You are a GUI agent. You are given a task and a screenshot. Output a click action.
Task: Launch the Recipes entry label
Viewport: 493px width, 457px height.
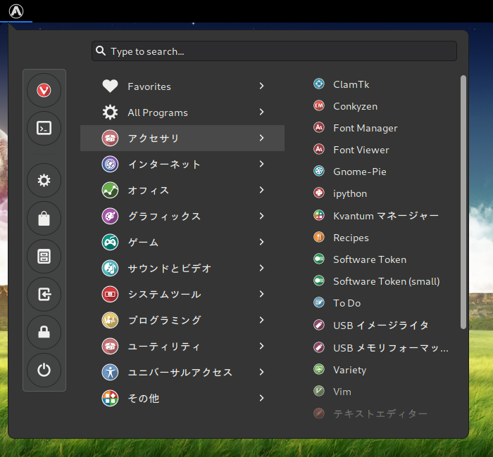[x=351, y=238]
